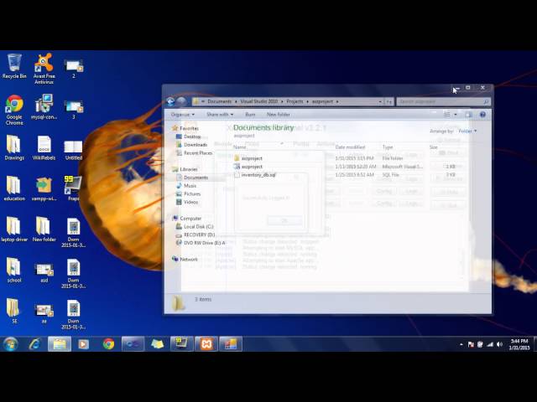This screenshot has width=537, height=402.
Task: Select the xampp-wi... installer desktop icon
Action: pyautogui.click(x=44, y=188)
